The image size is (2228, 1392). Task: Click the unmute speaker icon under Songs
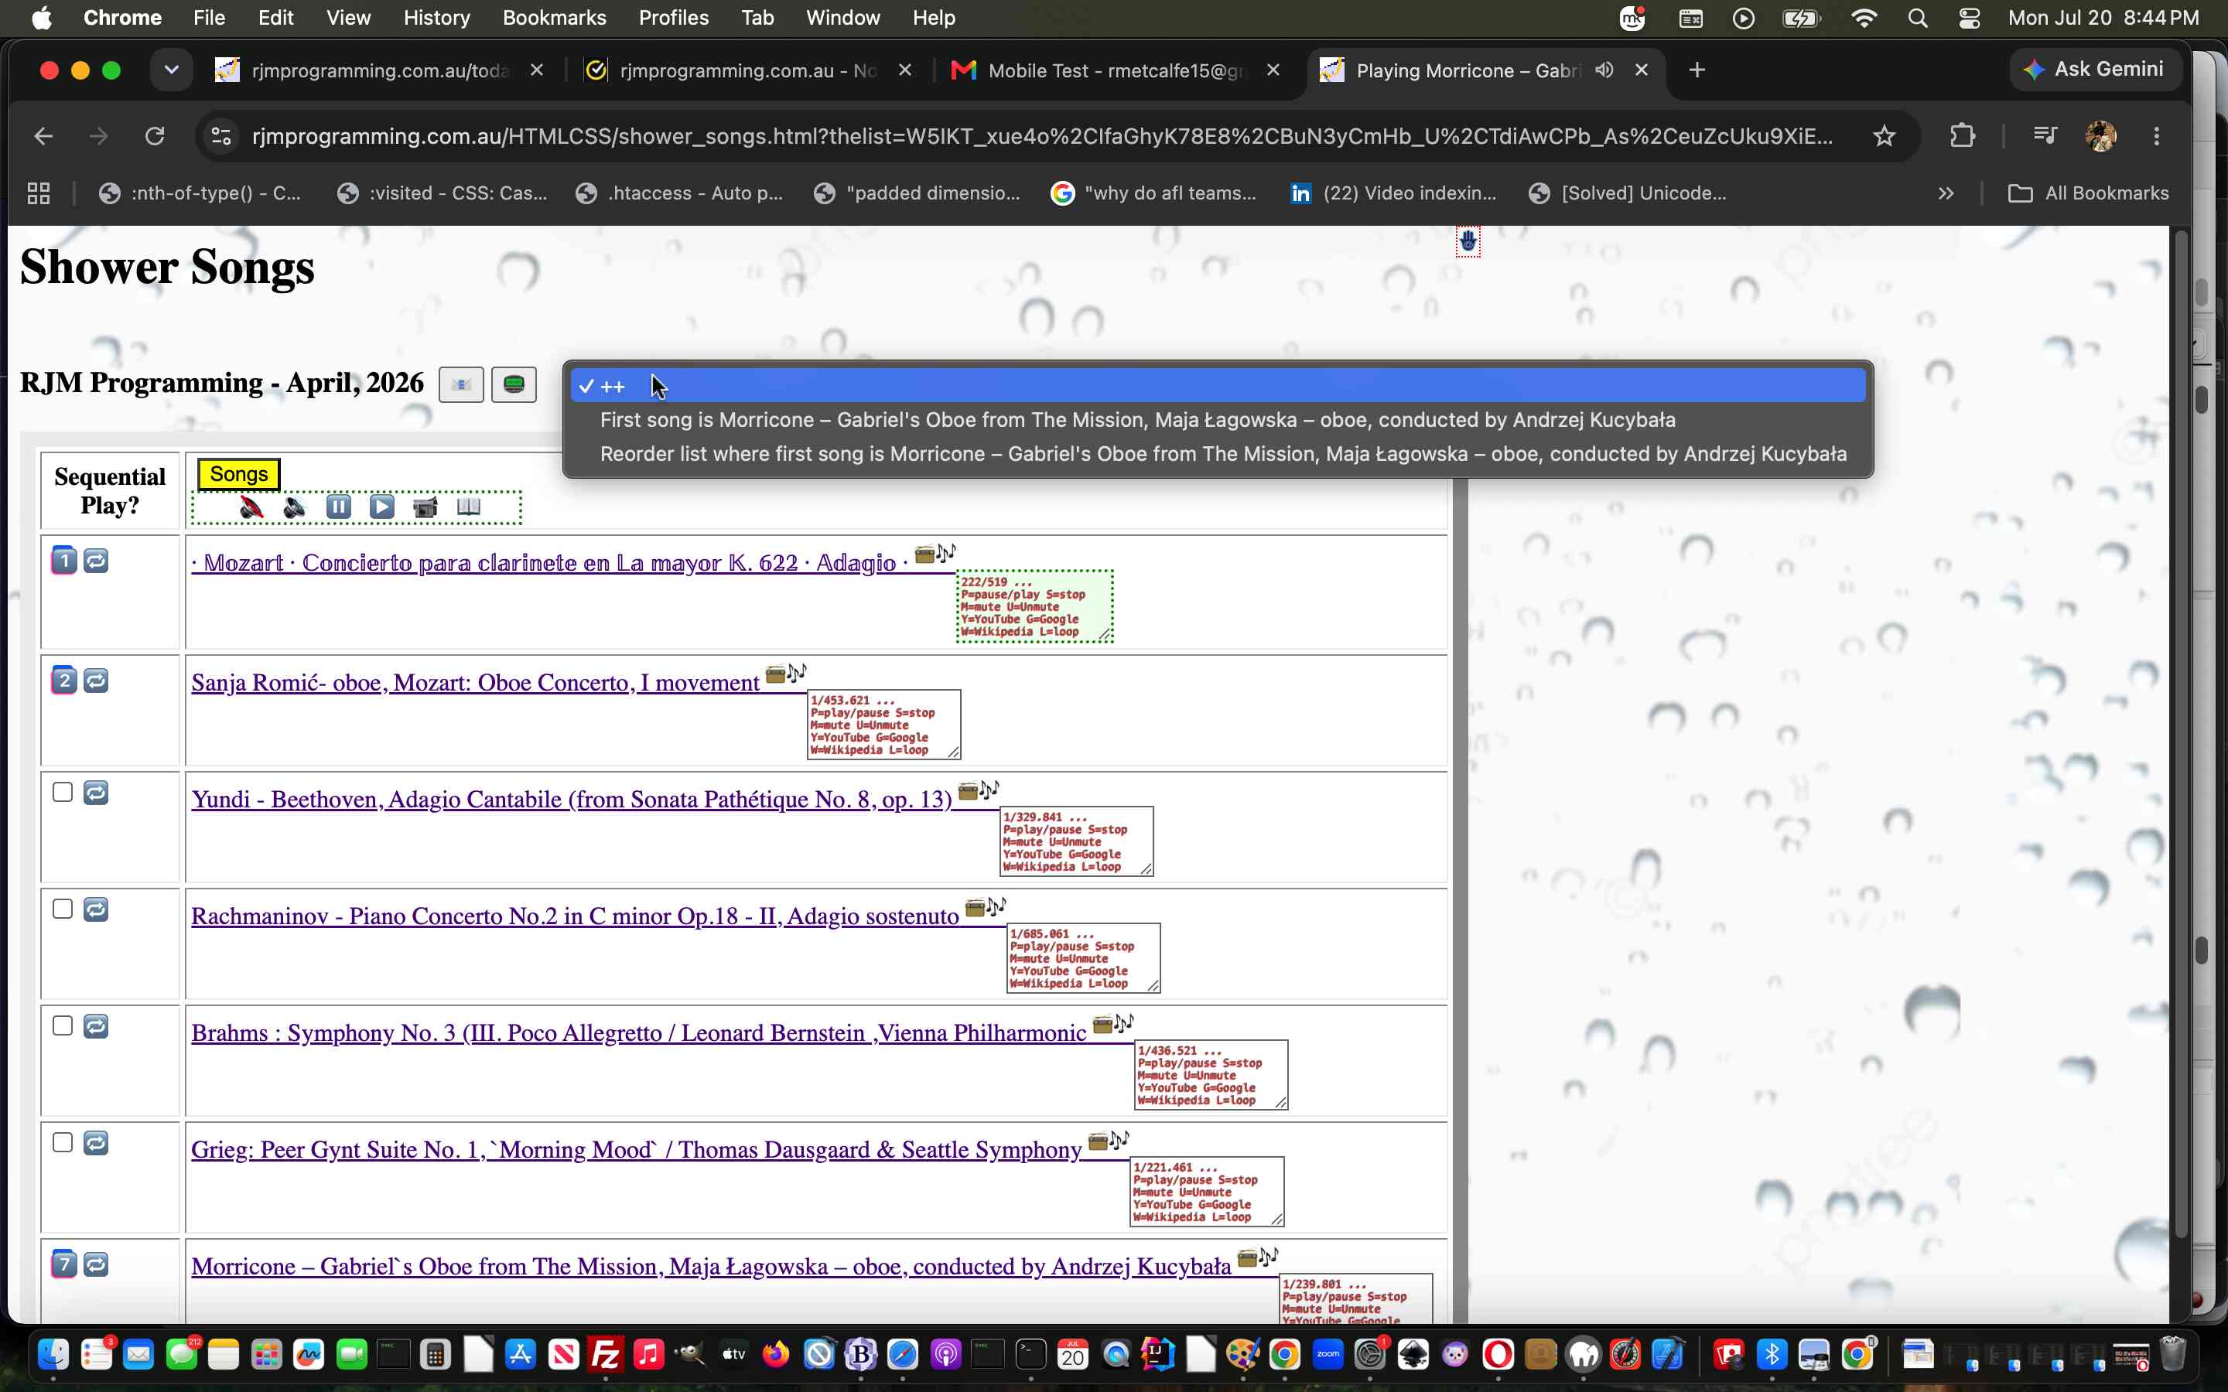pyautogui.click(x=295, y=507)
